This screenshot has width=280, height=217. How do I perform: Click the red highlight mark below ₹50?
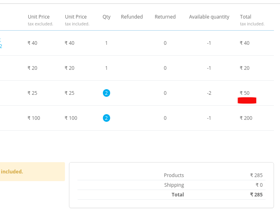(247, 100)
